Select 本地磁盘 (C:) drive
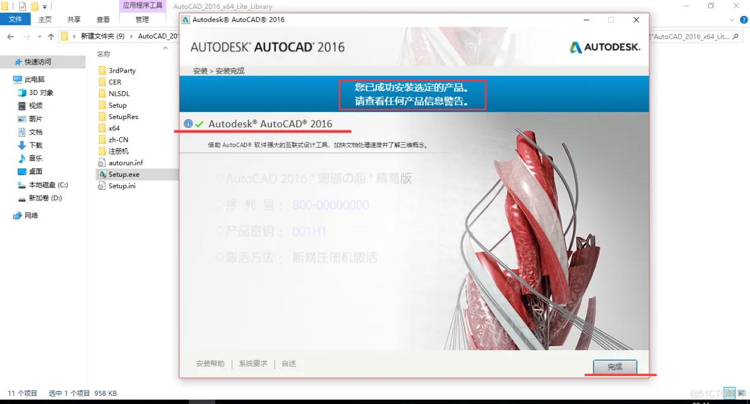 (48, 184)
